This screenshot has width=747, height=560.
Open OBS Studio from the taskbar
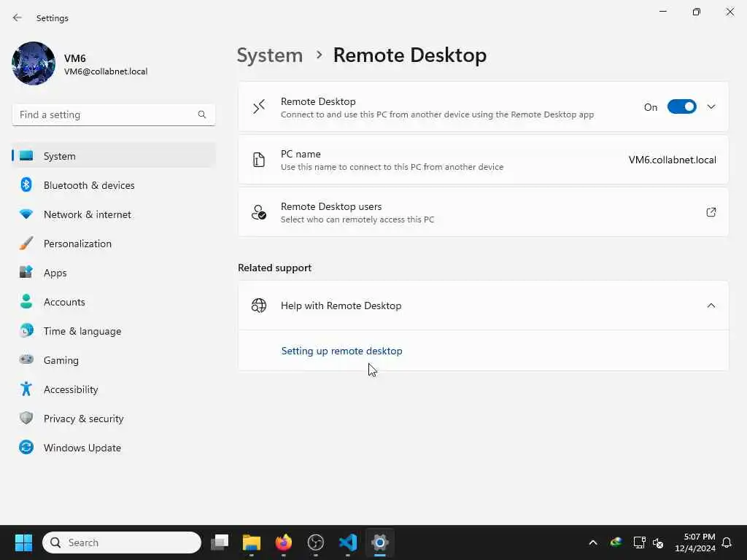315,542
